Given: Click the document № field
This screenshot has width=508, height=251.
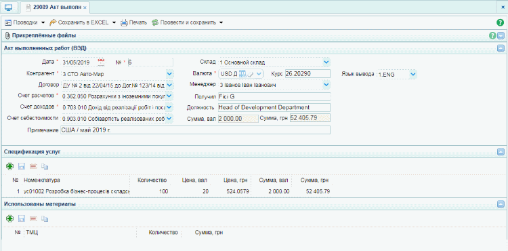Looking at the screenshot, I should [x=150, y=62].
